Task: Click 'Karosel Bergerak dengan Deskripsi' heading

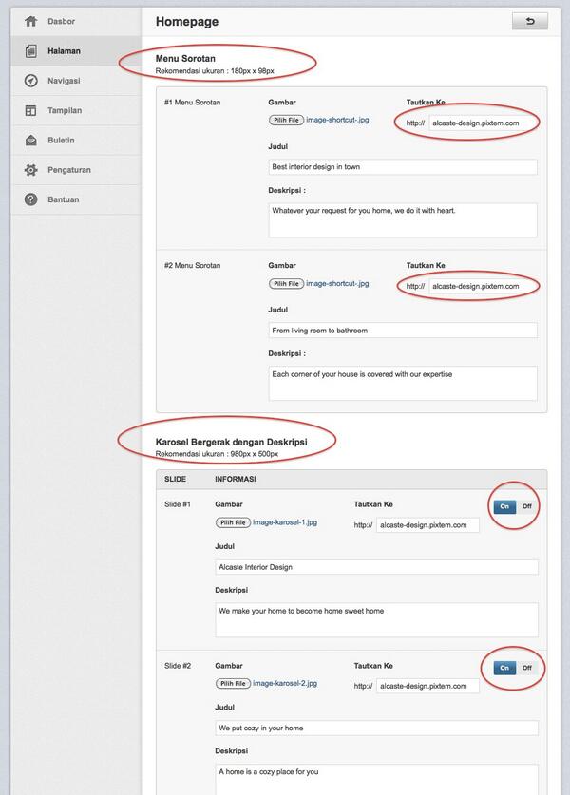Action: [231, 442]
